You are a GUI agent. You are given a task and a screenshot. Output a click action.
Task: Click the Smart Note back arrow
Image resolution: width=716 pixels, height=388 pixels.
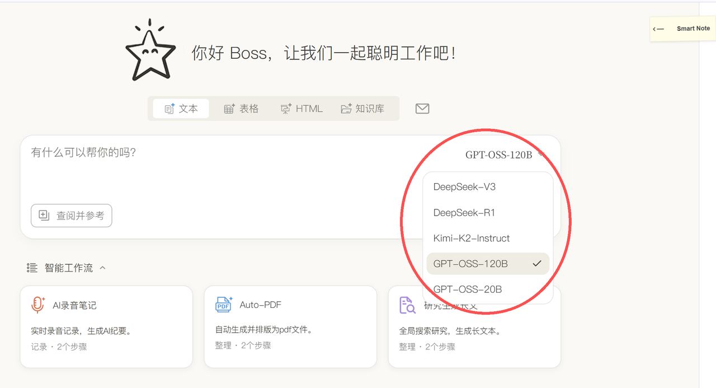coord(658,29)
